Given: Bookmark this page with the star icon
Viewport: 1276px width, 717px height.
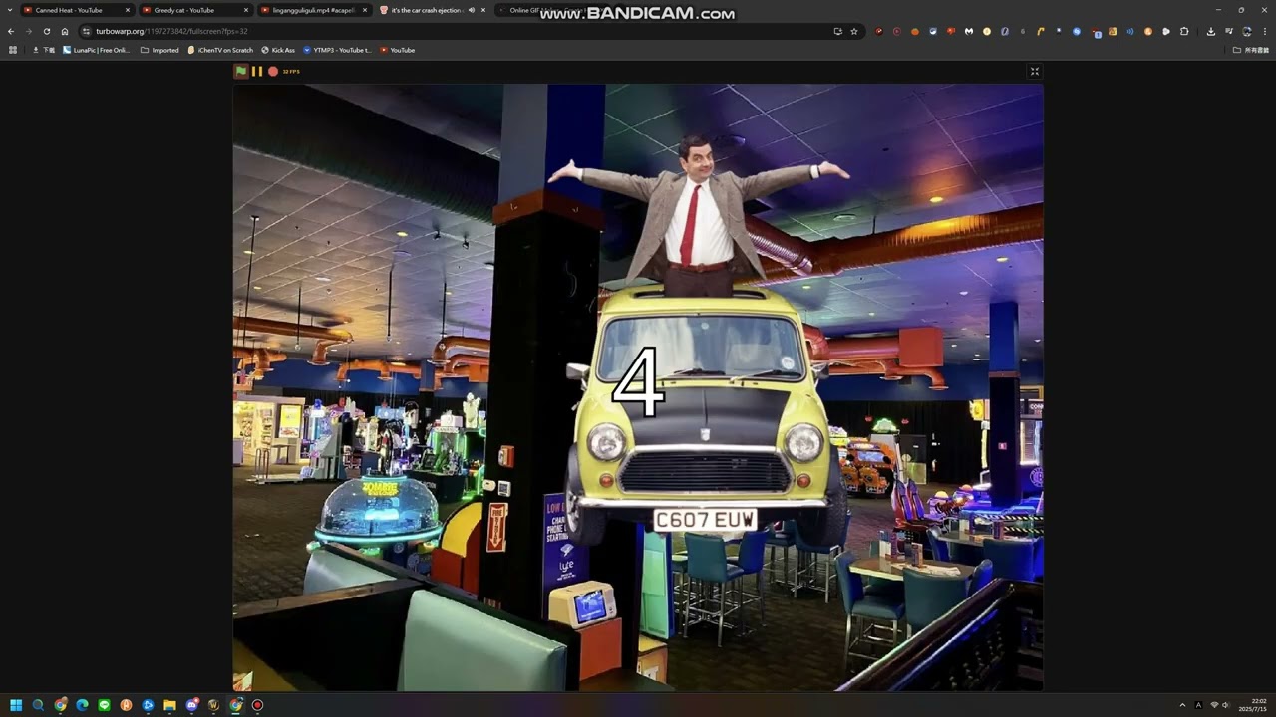Looking at the screenshot, I should tap(854, 31).
